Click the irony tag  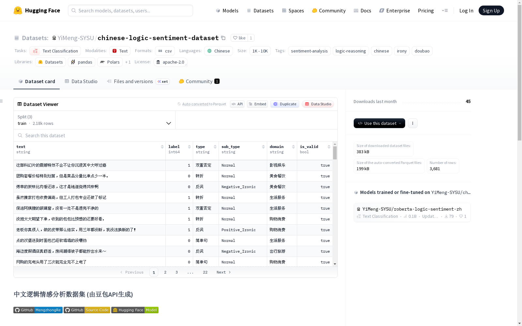(x=402, y=51)
